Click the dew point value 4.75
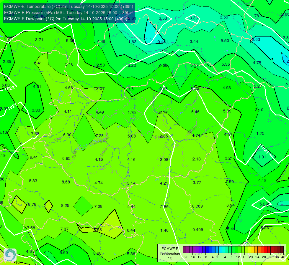This screenshot has width=289, height=265. [257, 63]
